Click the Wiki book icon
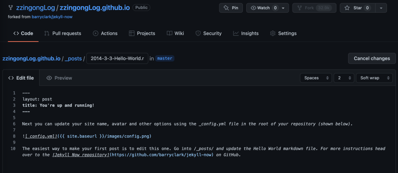The height and width of the screenshot is (173, 398). (x=169, y=33)
